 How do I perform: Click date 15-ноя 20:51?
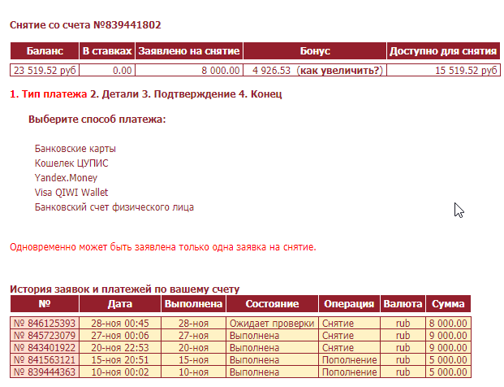point(120,360)
